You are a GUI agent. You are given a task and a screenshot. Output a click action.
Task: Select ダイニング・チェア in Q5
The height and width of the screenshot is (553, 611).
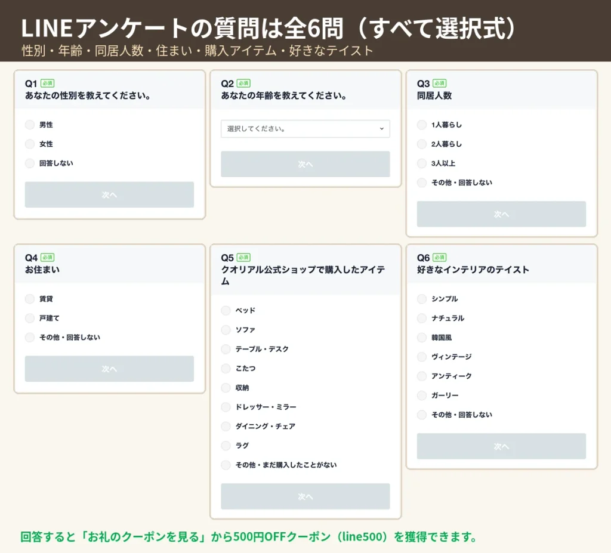click(226, 427)
